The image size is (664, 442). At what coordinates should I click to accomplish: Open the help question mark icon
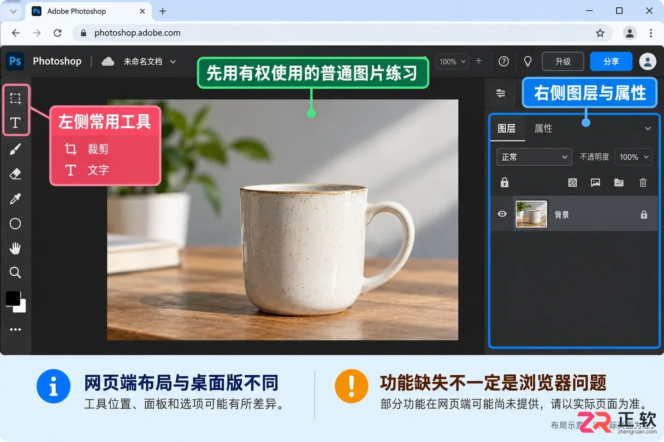504,61
